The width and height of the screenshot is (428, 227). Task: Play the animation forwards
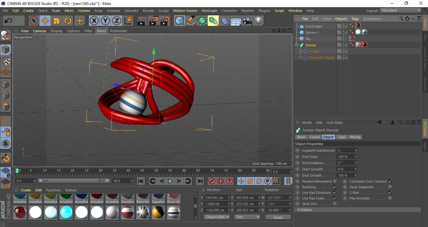[x=170, y=181]
